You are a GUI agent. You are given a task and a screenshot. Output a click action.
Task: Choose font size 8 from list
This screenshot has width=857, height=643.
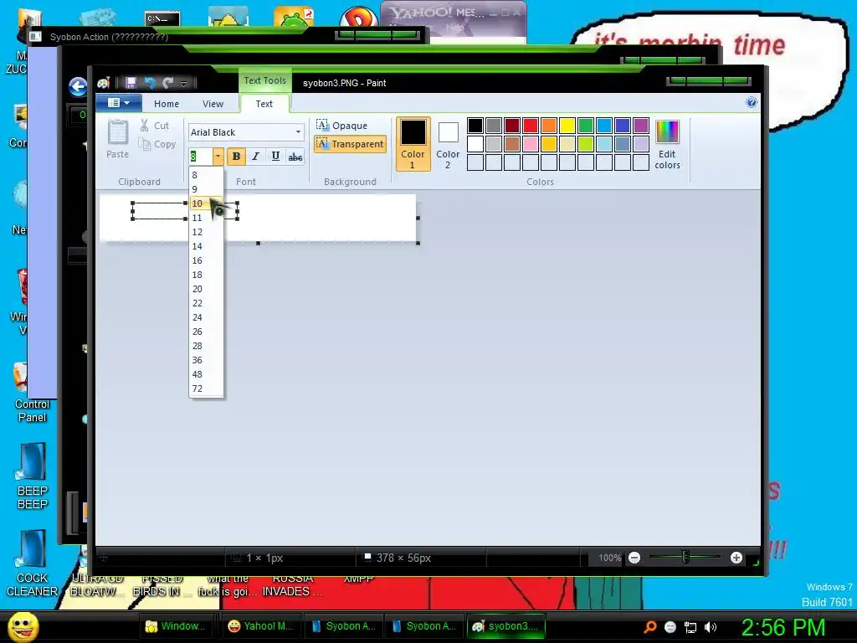coord(206,175)
